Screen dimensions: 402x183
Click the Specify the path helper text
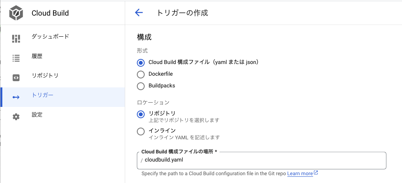click(214, 174)
